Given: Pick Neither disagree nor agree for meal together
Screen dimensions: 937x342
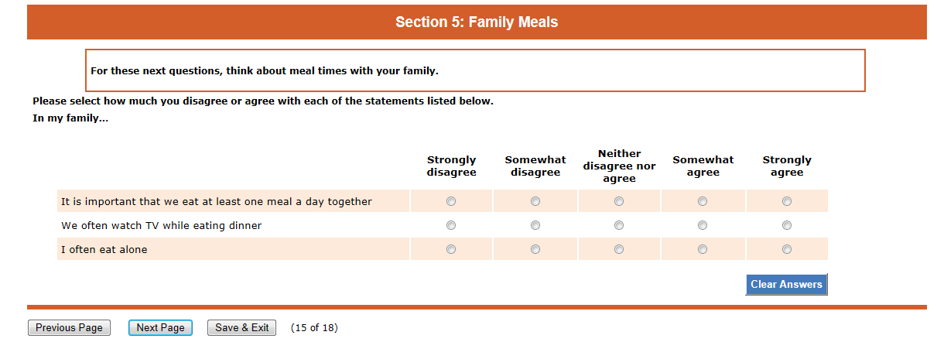Looking at the screenshot, I should [619, 201].
